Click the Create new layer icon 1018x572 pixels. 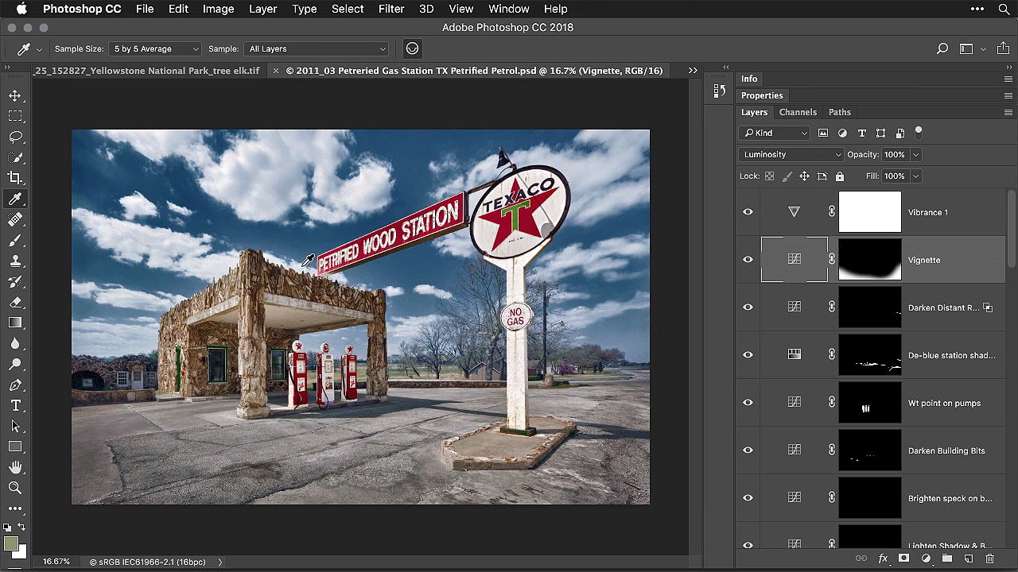968,558
